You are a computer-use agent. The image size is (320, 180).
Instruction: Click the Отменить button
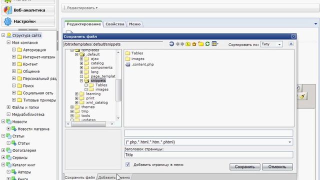pos(277,166)
